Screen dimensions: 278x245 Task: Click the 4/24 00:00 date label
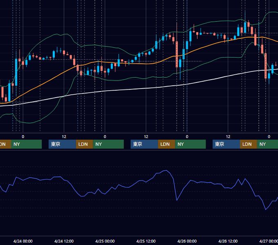[23, 241]
